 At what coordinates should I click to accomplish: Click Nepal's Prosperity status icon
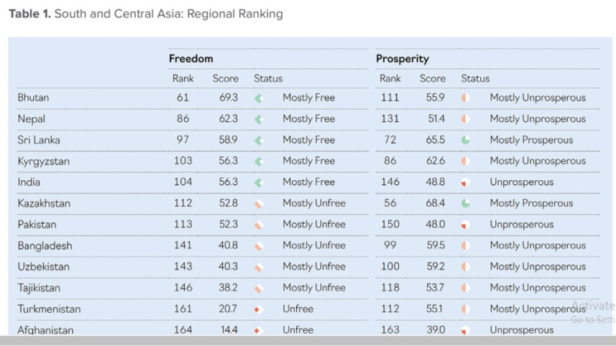[466, 119]
